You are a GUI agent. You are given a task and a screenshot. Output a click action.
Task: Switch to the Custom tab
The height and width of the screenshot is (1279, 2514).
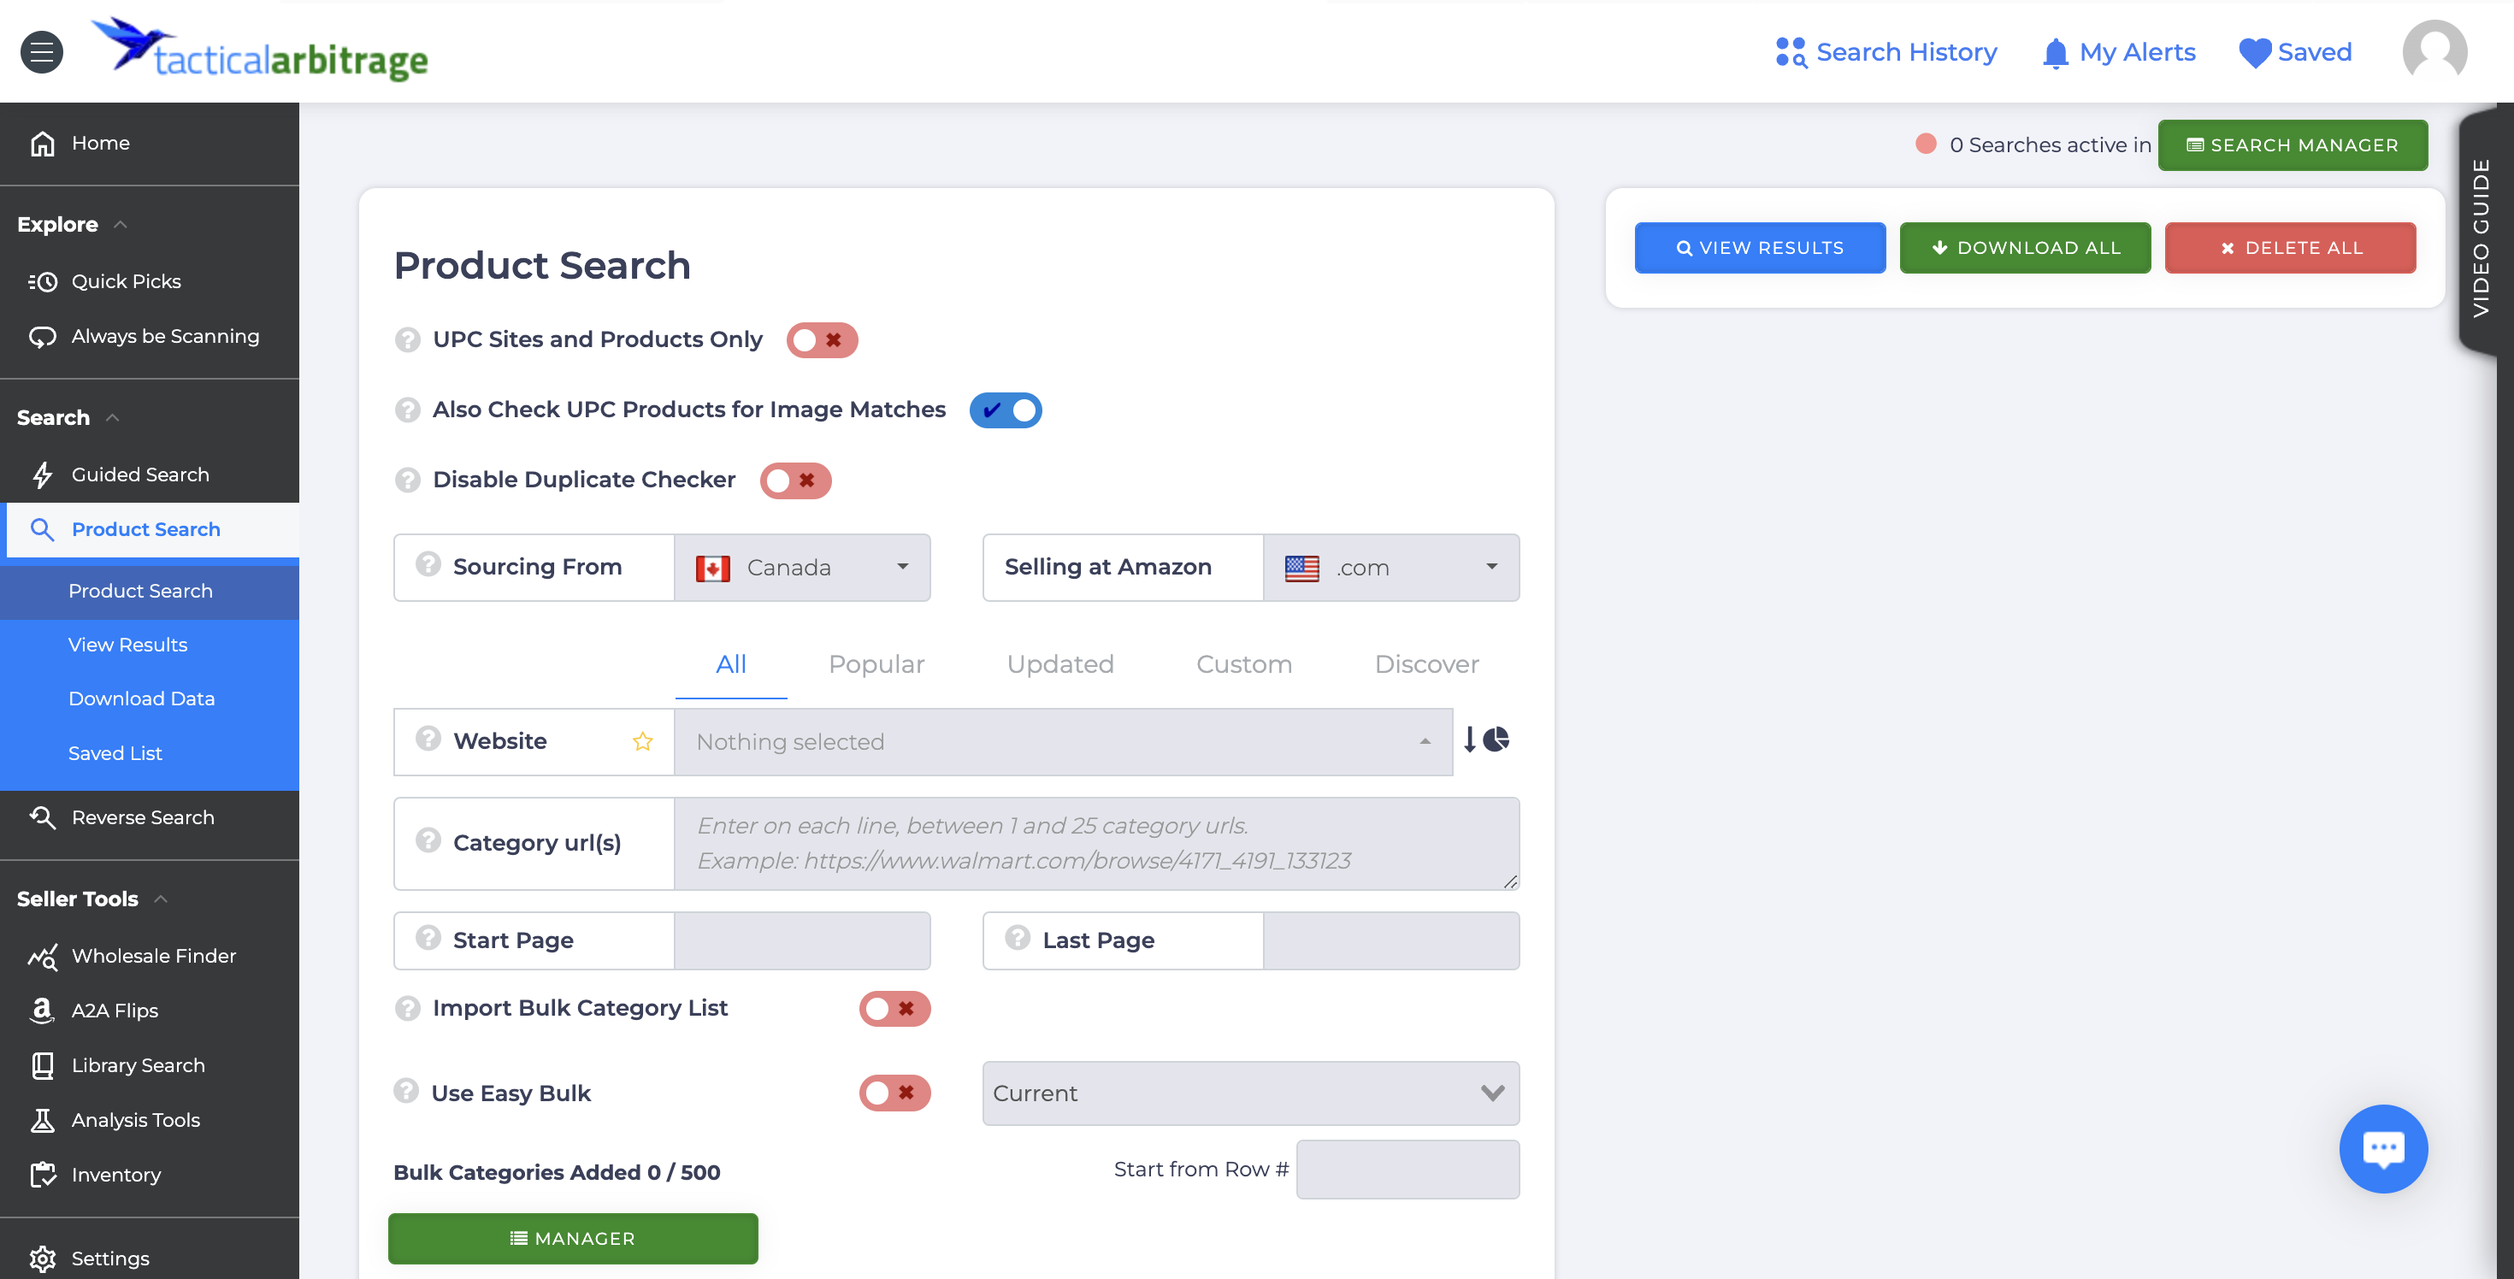tap(1243, 664)
